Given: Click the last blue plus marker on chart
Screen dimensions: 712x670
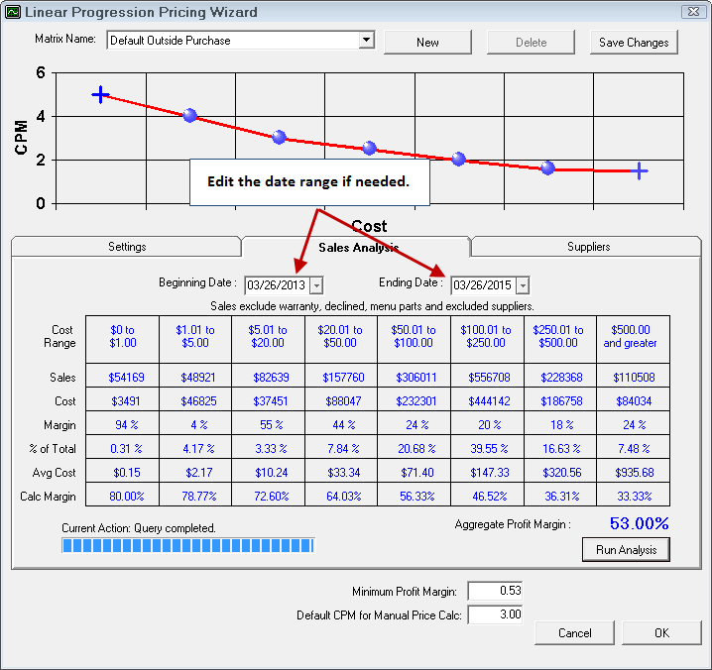Looking at the screenshot, I should pos(640,170).
